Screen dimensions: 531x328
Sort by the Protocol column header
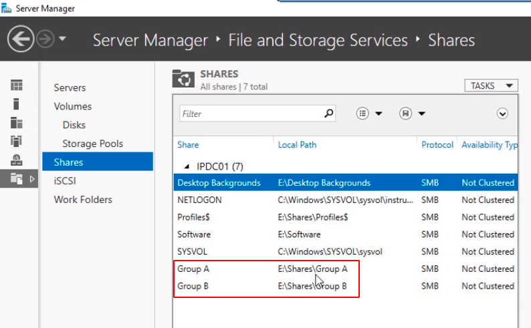437,145
